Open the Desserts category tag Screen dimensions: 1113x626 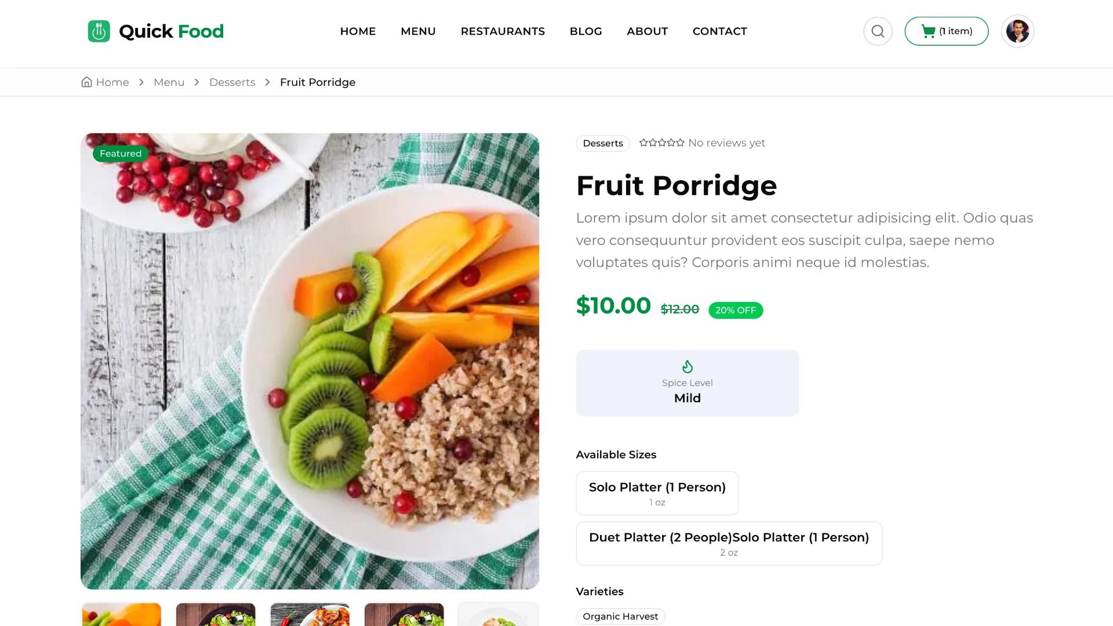tap(602, 143)
